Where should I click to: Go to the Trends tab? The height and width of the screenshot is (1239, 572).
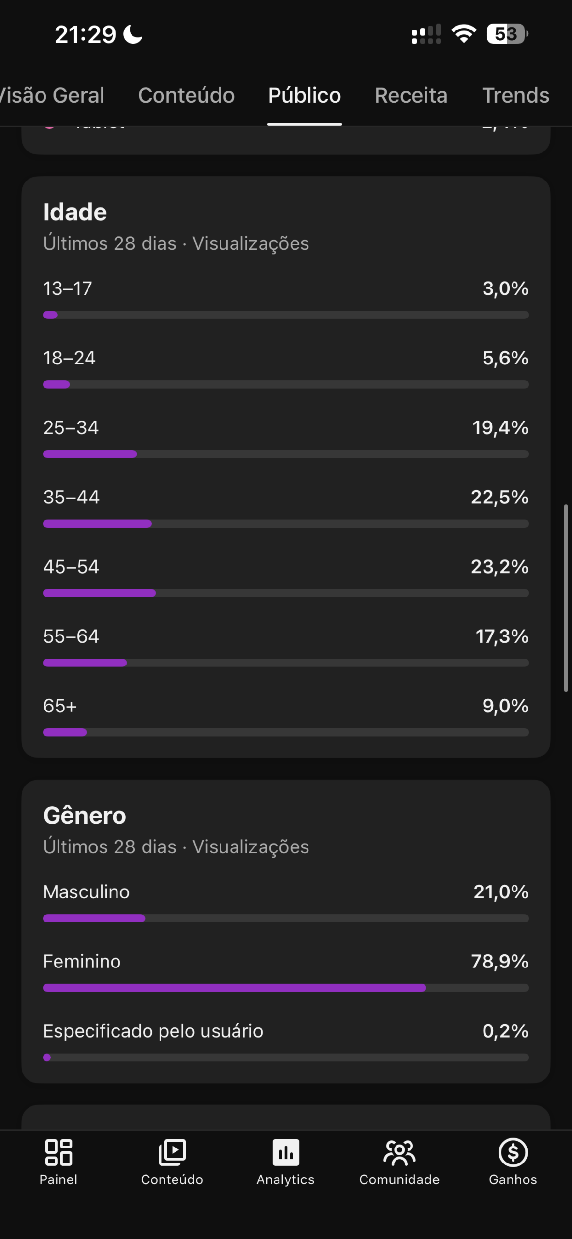[x=515, y=95]
